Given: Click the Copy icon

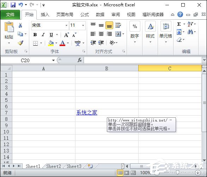Looking at the screenshot, I should (20, 34).
